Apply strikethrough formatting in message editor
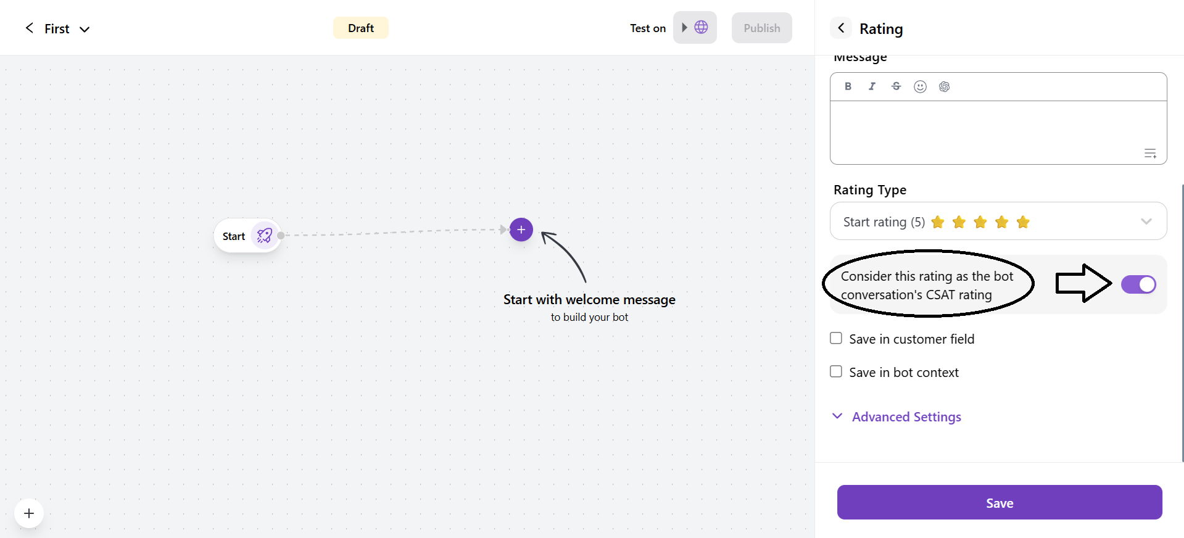The image size is (1184, 538). click(896, 86)
